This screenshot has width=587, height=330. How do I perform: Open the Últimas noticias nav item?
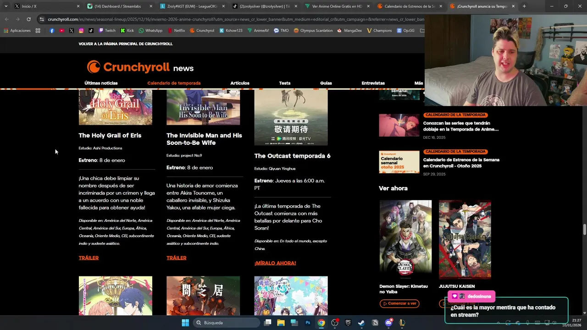(x=101, y=83)
